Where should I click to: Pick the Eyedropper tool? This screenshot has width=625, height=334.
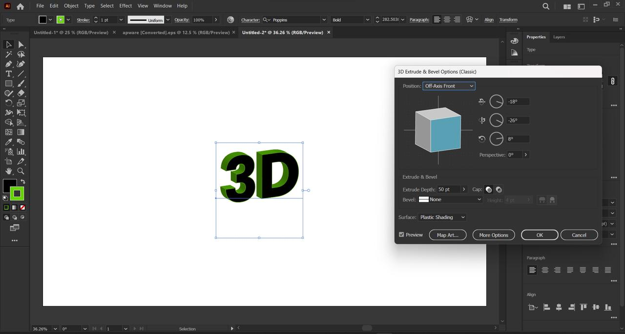tap(9, 142)
